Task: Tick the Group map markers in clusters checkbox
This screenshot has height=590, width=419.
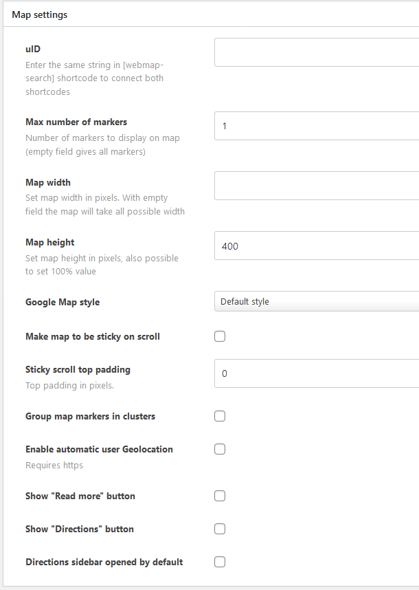Action: 220,416
